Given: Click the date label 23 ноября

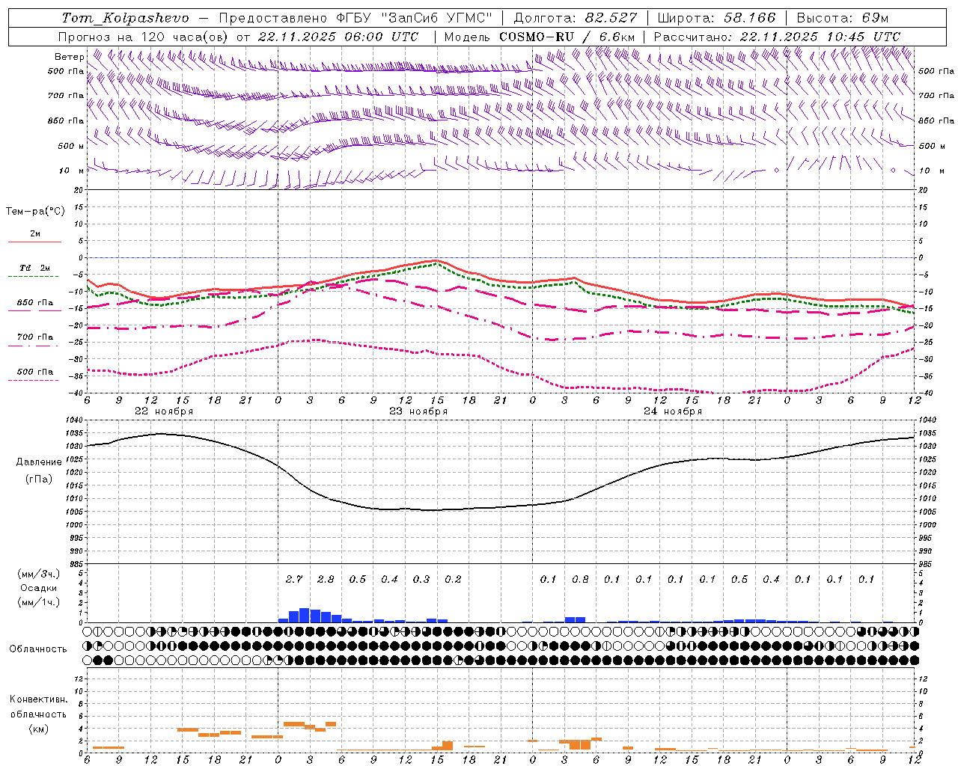Looking at the screenshot, I should pos(418,411).
